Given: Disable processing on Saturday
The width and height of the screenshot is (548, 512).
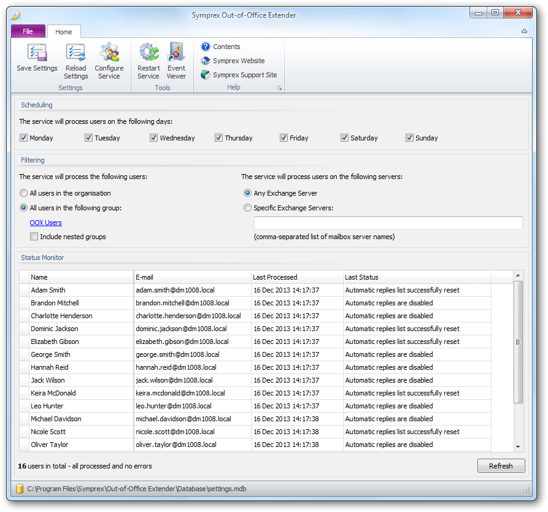Looking at the screenshot, I should coord(344,137).
